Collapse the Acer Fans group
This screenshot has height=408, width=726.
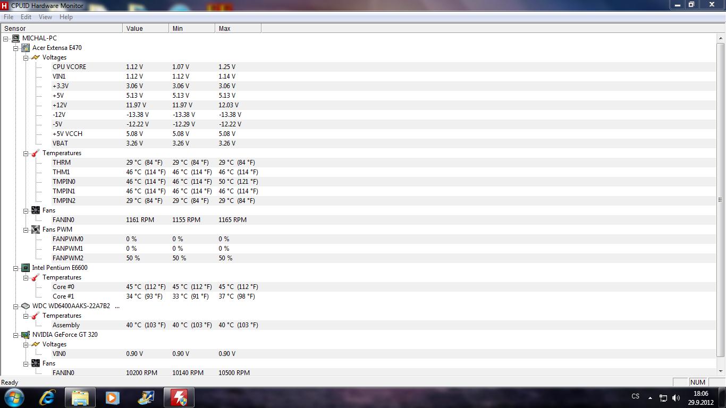[26, 210]
